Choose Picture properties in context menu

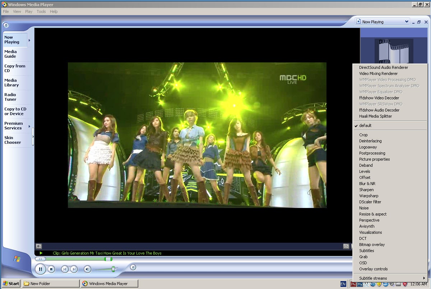pos(390,159)
